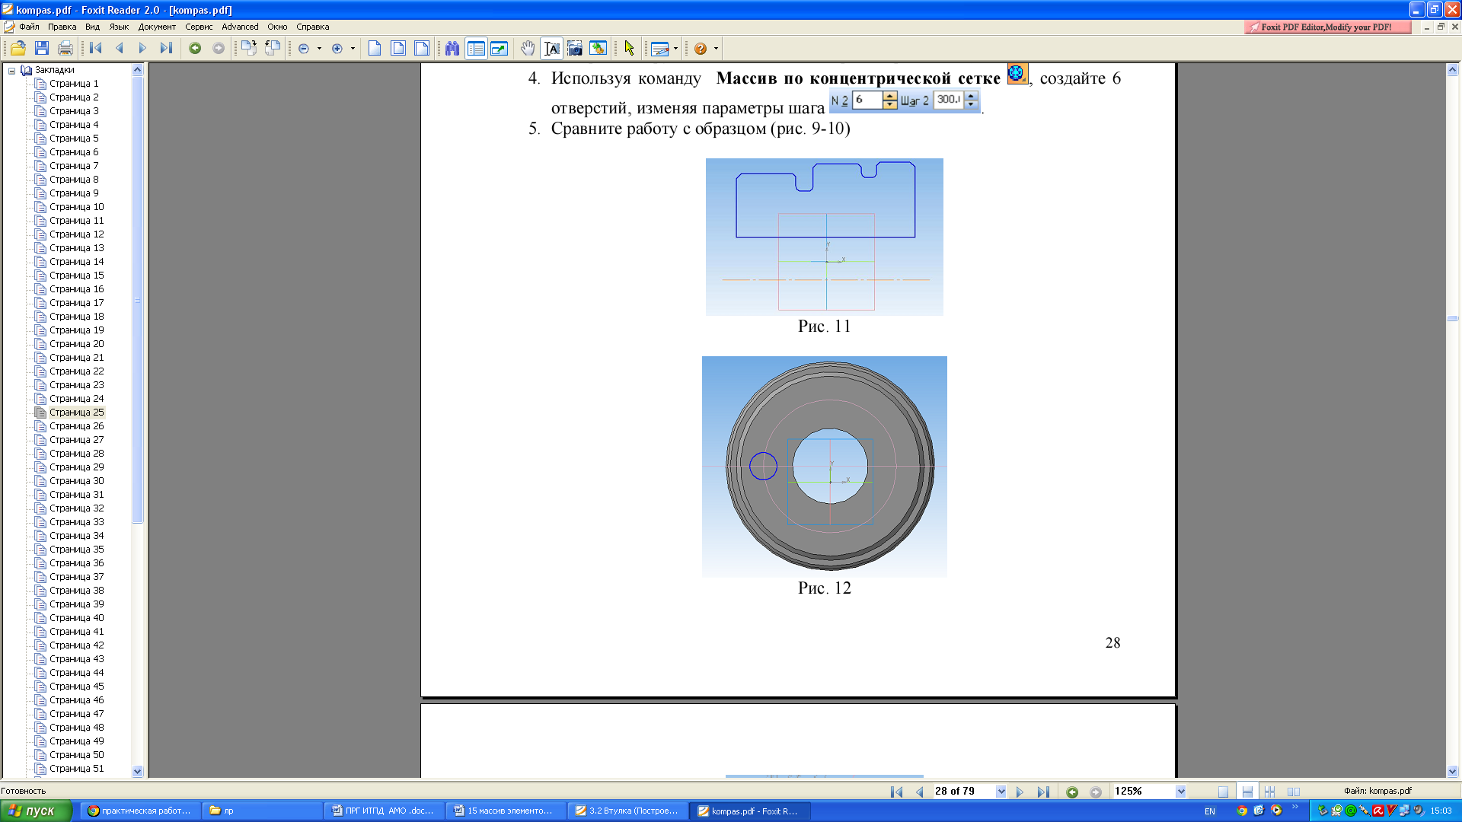Click green previous view button in status bar
Screen dimensions: 1462x822
(x=1072, y=792)
